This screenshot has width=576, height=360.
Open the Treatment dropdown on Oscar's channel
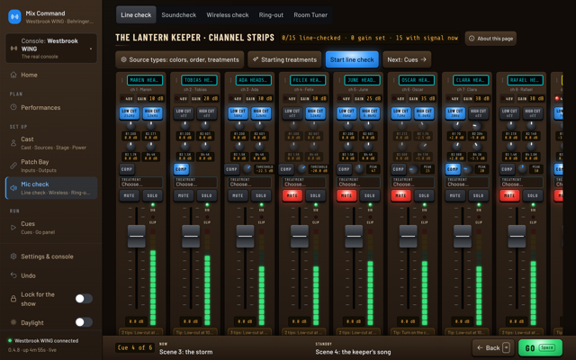coord(413,182)
